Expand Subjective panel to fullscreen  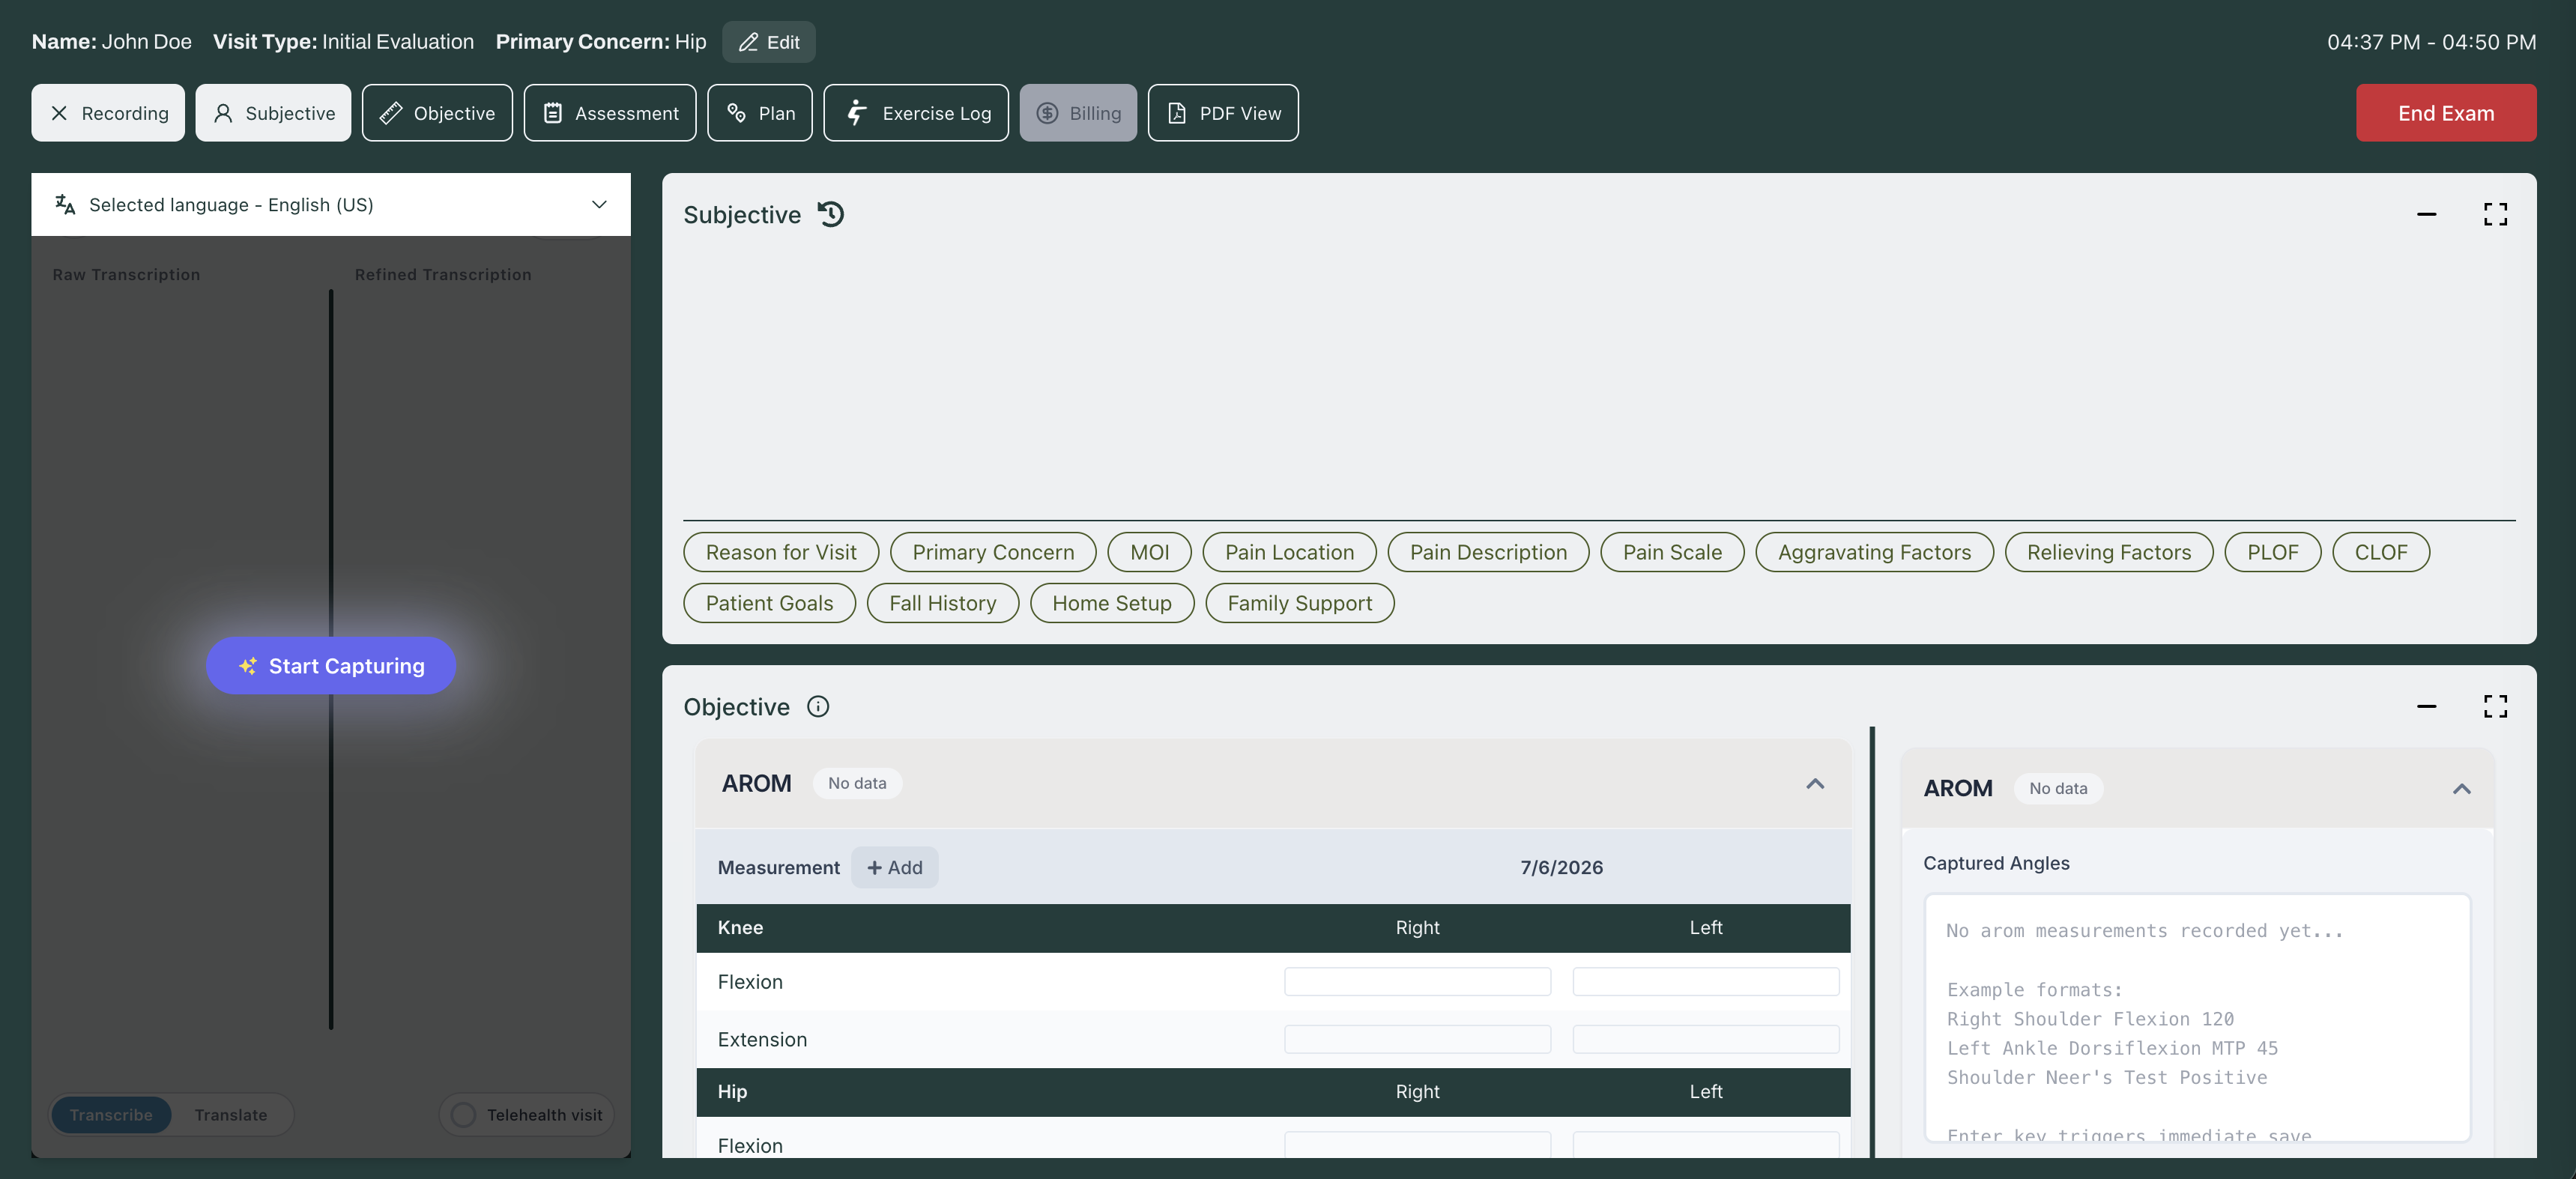(2495, 214)
